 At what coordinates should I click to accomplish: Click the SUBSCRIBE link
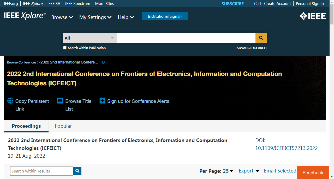point(232,4)
